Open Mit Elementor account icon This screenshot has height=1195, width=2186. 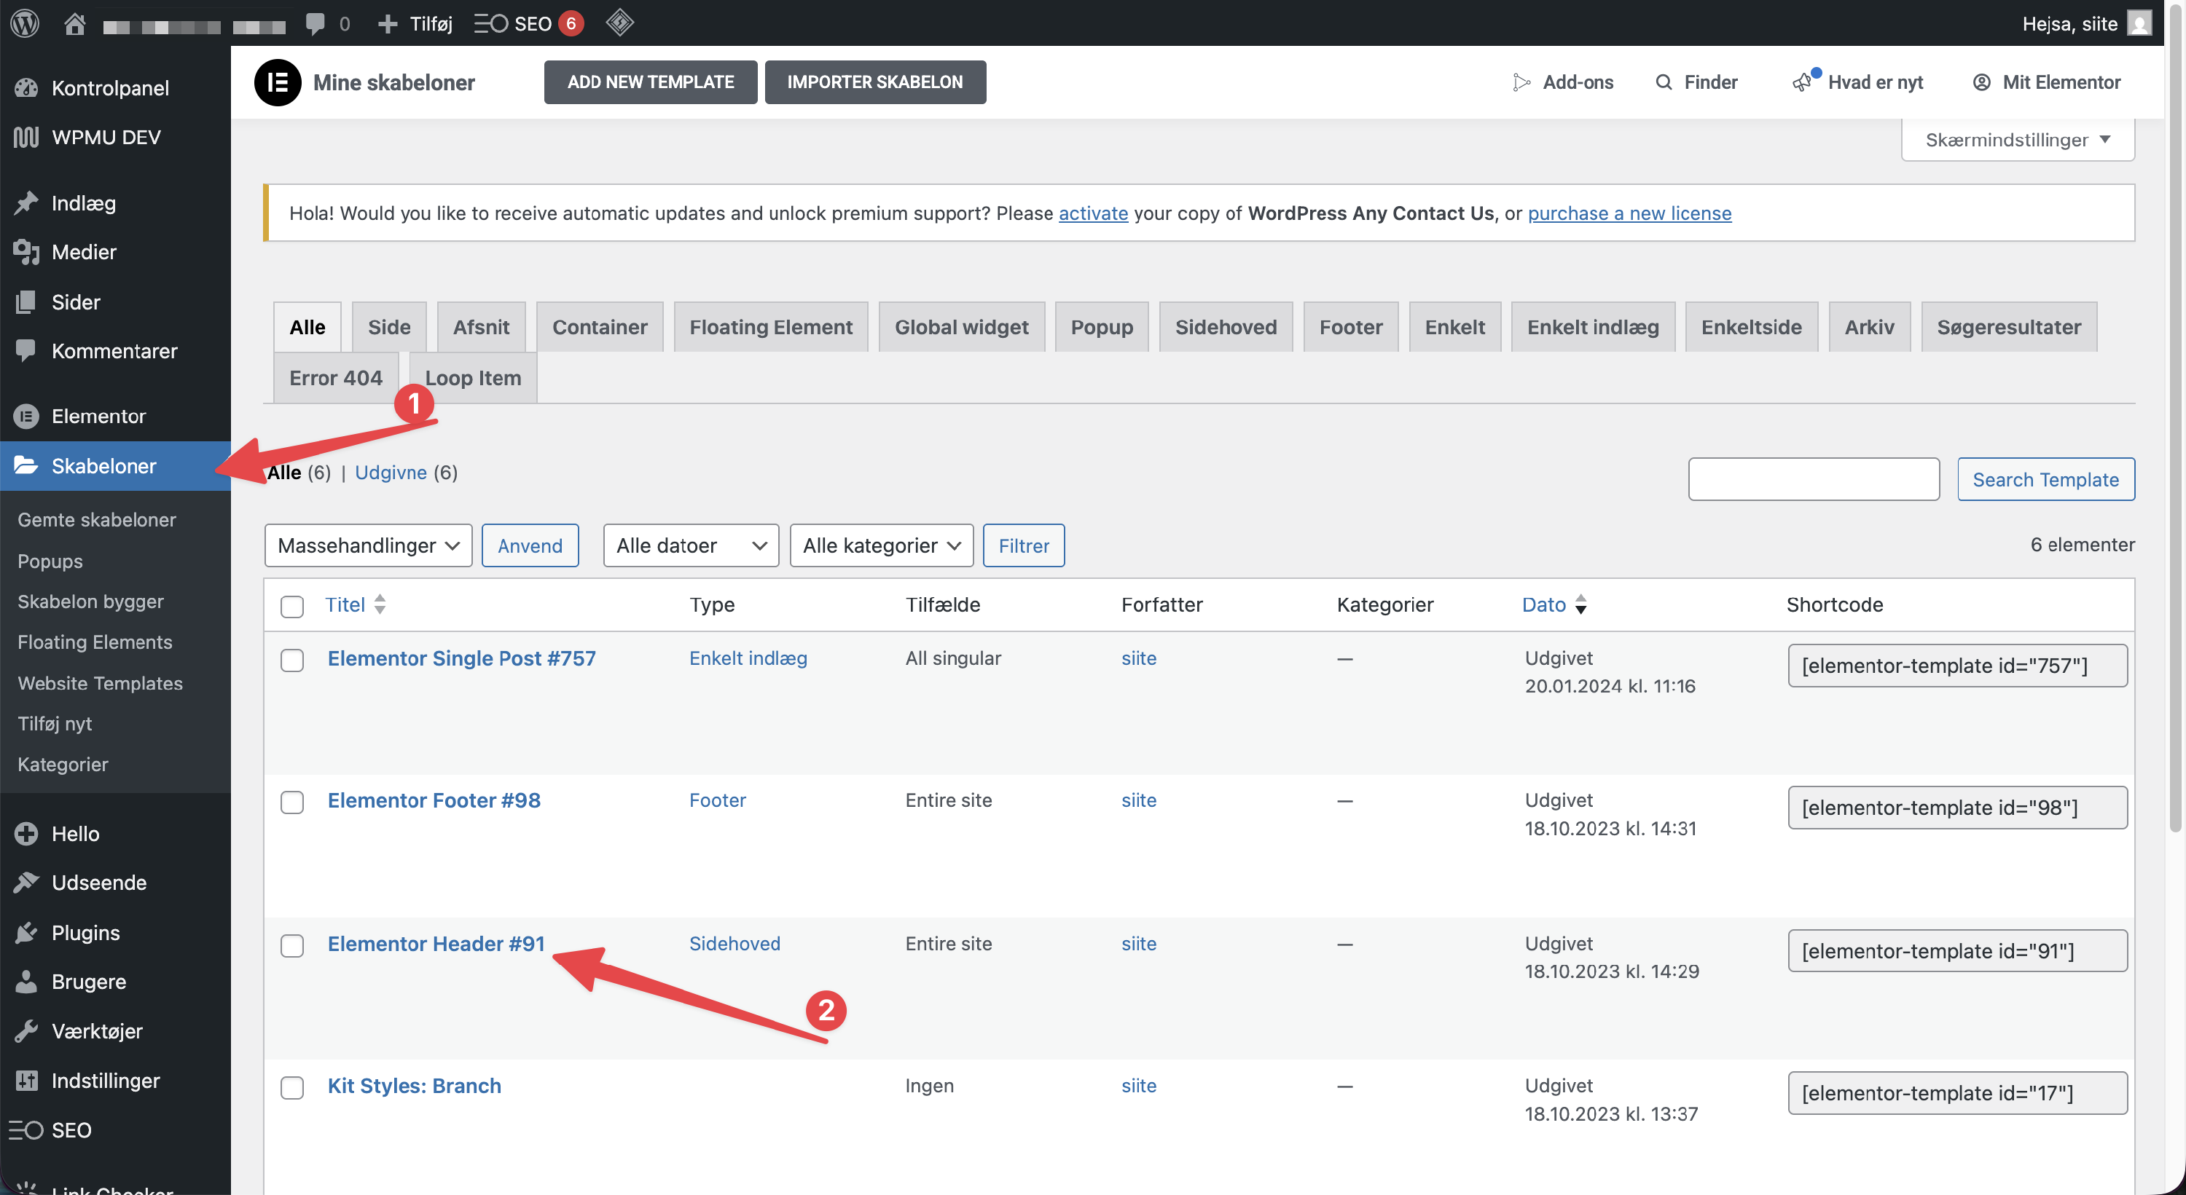tap(1981, 82)
